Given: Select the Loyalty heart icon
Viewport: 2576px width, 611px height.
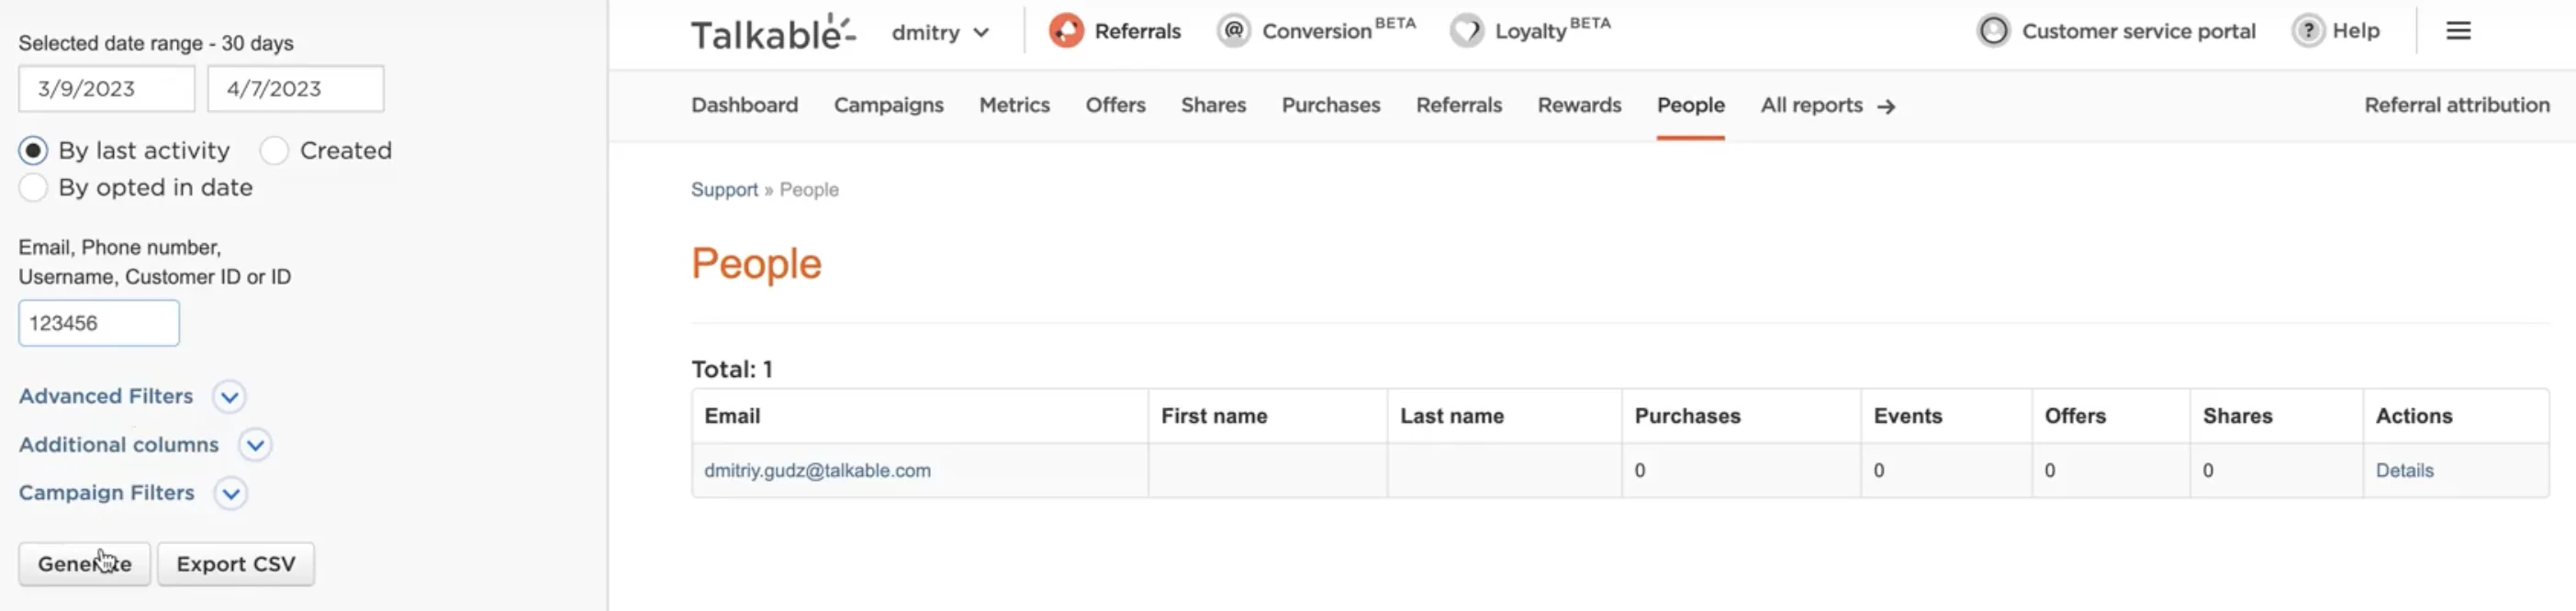Looking at the screenshot, I should pyautogui.click(x=1467, y=31).
